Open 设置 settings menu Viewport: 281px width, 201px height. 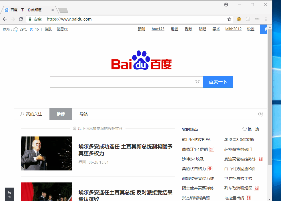(250, 29)
